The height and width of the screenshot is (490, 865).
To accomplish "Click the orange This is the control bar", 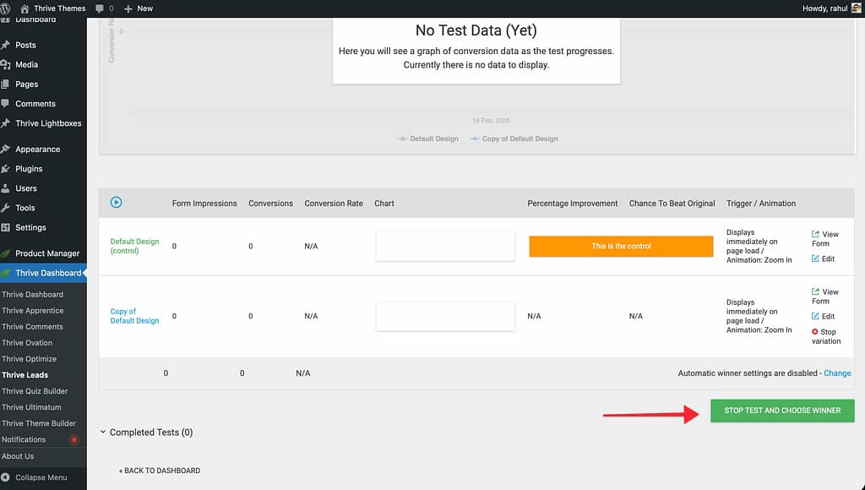I will pyautogui.click(x=621, y=246).
